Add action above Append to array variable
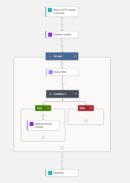Viewport: 130px width, 183px height. coord(43,115)
